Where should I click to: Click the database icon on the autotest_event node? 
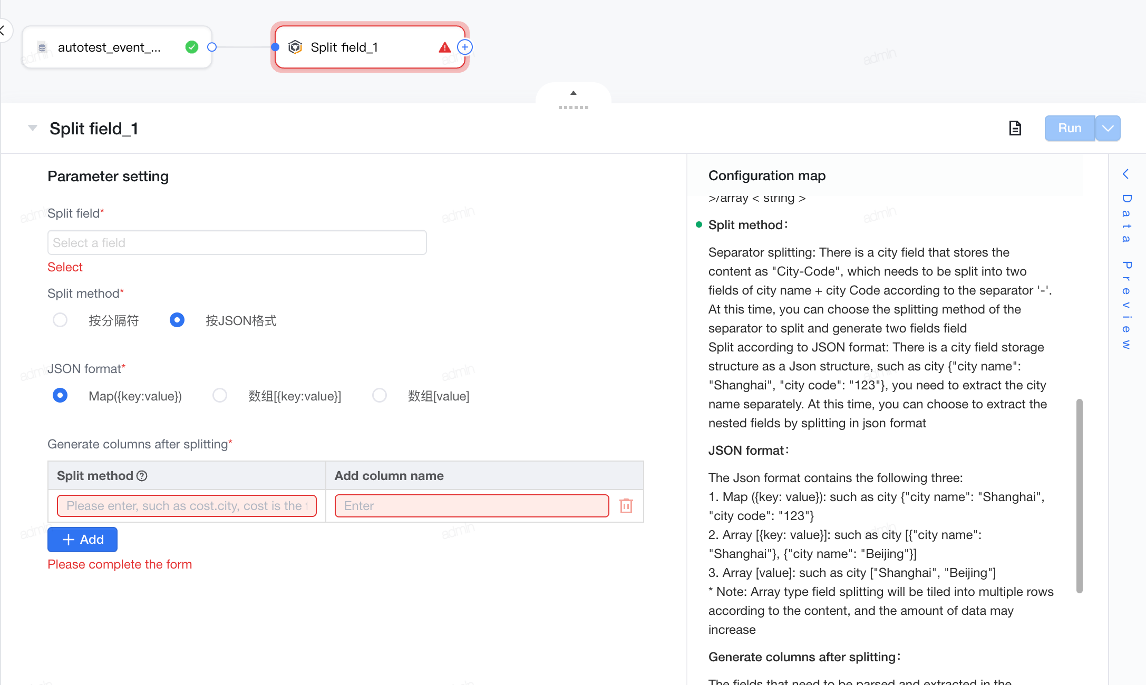coord(42,47)
